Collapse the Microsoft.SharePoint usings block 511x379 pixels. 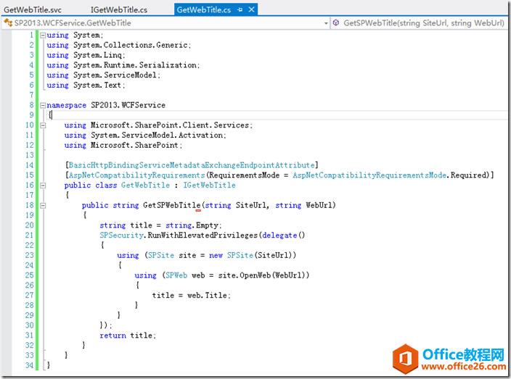(x=43, y=125)
